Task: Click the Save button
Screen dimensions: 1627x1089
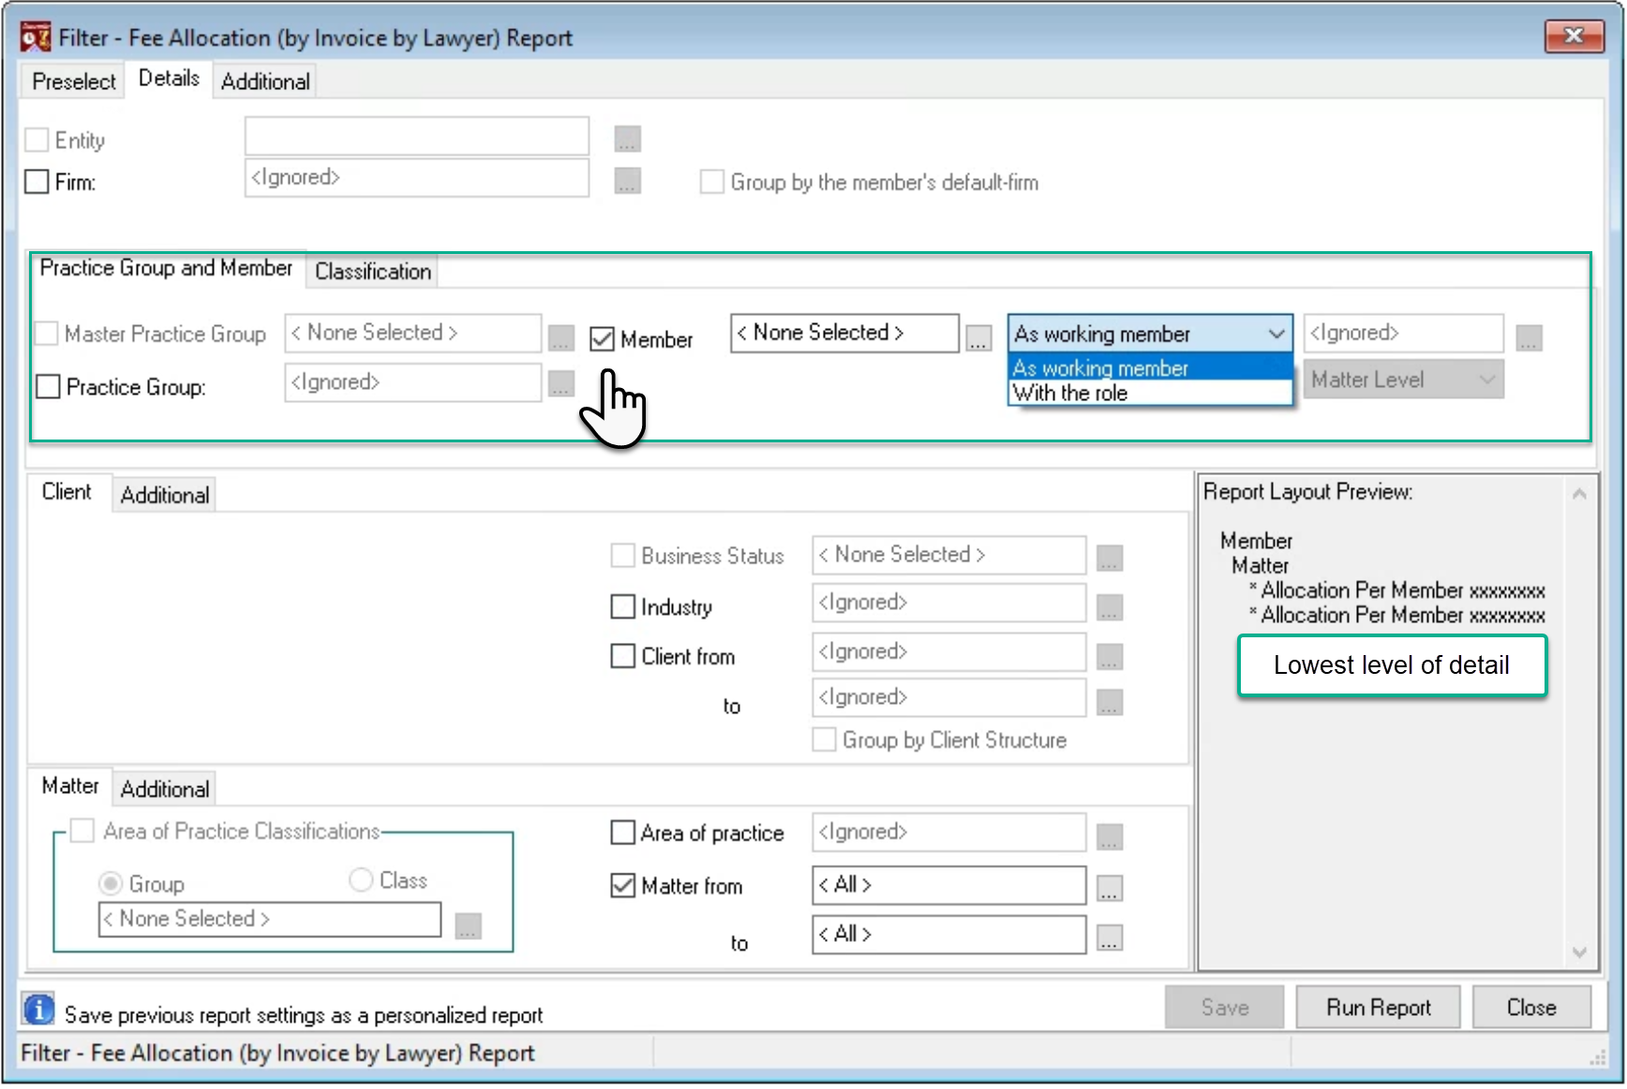Action: point(1224,1007)
